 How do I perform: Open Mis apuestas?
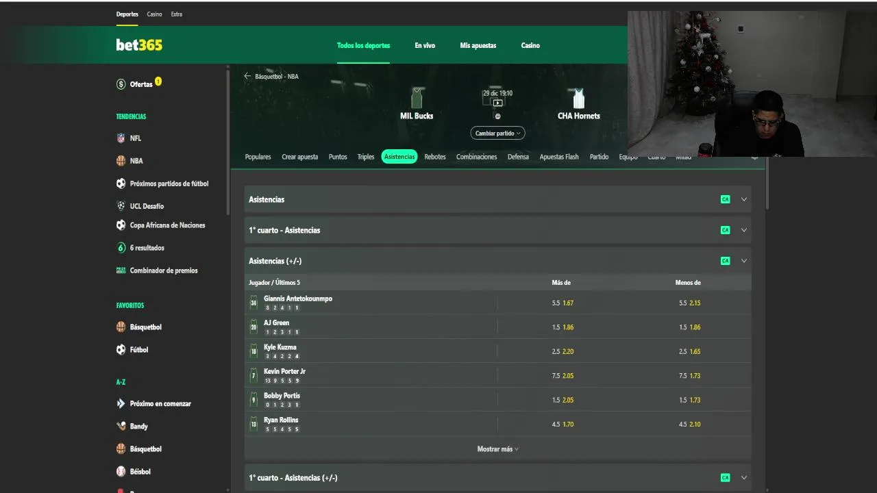[x=478, y=45]
